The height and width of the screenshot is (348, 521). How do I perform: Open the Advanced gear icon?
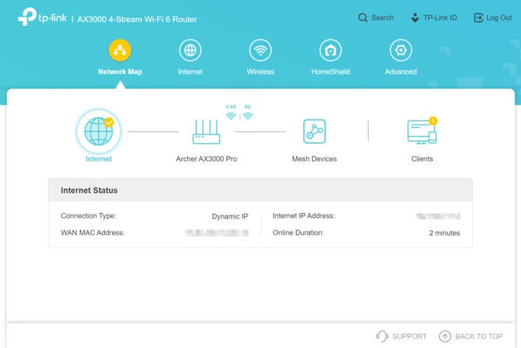401,50
